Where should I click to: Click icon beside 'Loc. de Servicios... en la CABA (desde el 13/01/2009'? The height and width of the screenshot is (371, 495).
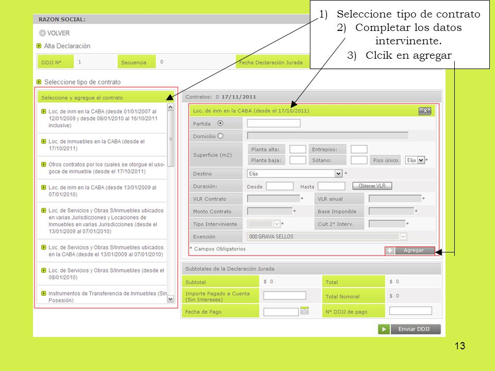click(44, 247)
